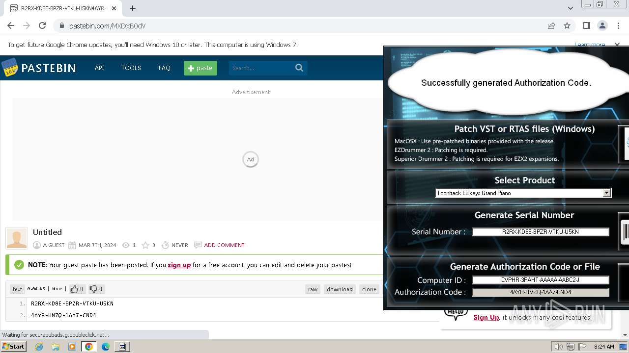Viewport: 629px width, 353px height.
Task: Clone the paste
Action: 370,289
